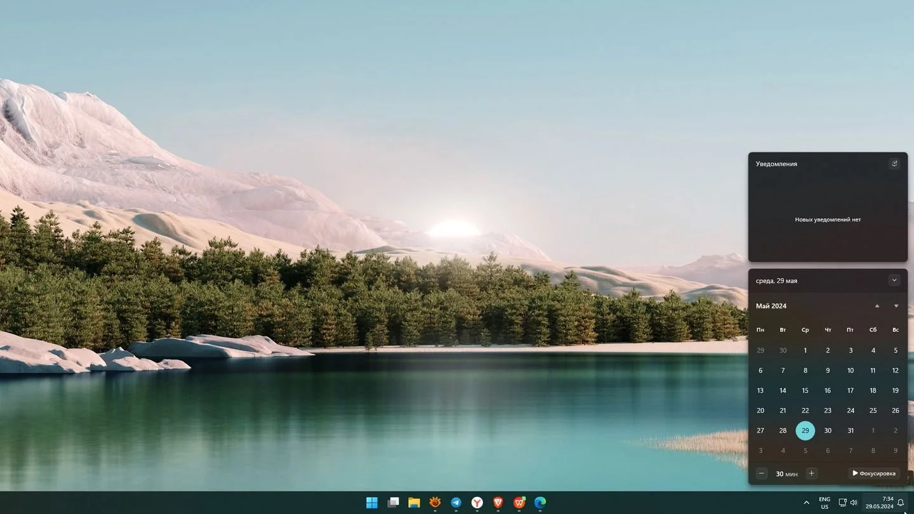This screenshot has width=914, height=514.
Task: Show hidden tray icons chevron
Action: click(x=807, y=503)
